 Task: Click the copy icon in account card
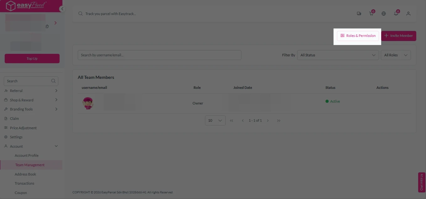pyautogui.click(x=47, y=26)
